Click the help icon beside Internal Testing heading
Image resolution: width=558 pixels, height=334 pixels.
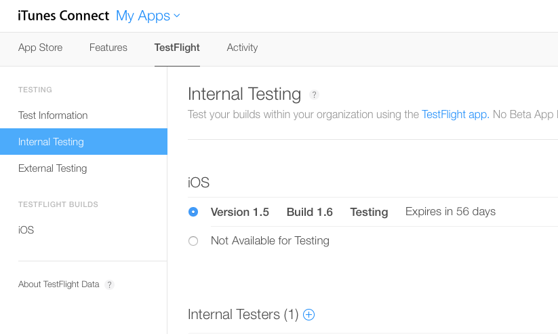click(314, 95)
